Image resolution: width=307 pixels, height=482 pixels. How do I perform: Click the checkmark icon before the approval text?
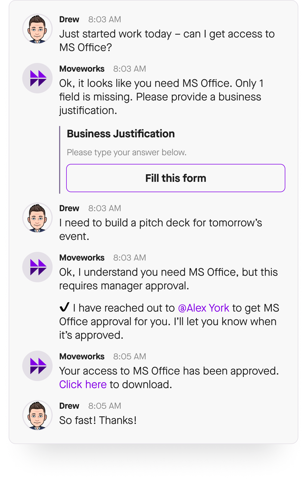(65, 307)
